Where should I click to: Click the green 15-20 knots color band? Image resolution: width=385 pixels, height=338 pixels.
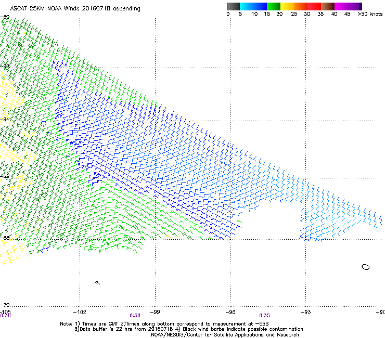tap(274, 6)
